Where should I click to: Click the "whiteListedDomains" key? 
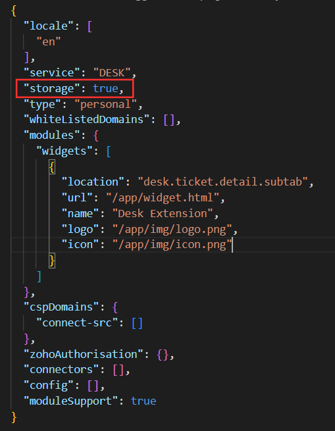pyautogui.click(x=87, y=120)
